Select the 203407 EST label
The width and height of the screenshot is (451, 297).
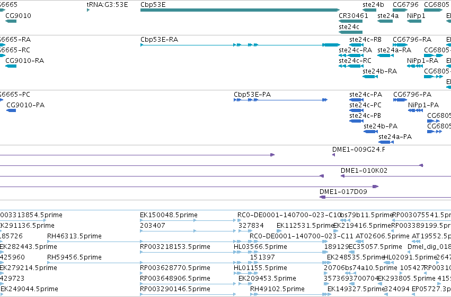point(153,226)
